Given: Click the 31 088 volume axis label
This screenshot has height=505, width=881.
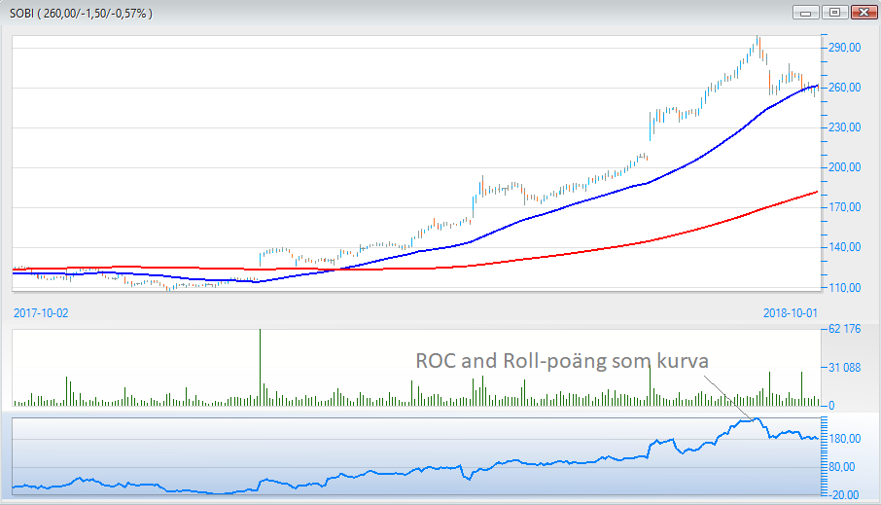Looking at the screenshot, I should coord(844,368).
